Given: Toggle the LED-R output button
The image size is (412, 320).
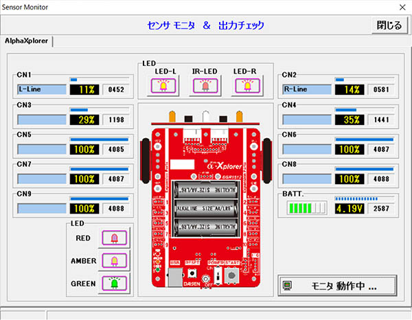Looking at the screenshot, I should click(x=247, y=86).
